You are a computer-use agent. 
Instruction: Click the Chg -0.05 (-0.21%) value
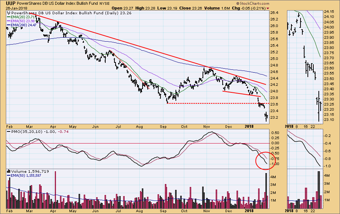[249, 8]
